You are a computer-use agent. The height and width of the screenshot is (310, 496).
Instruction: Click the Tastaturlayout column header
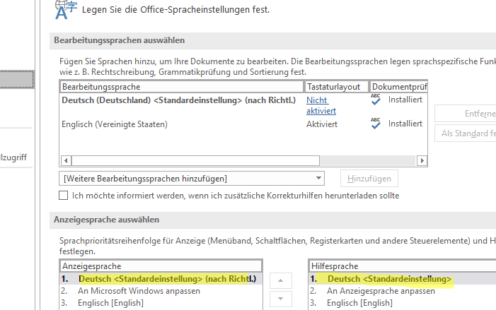336,86
